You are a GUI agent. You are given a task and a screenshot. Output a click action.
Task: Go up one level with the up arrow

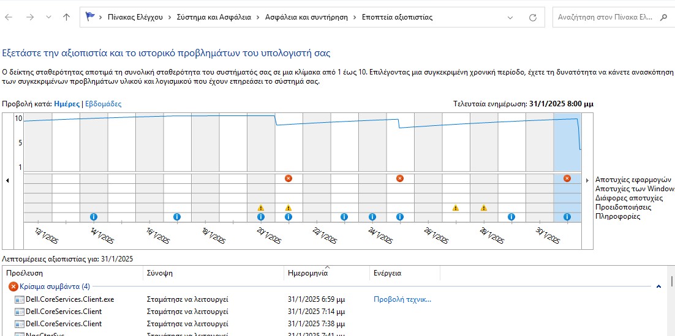coord(66,18)
